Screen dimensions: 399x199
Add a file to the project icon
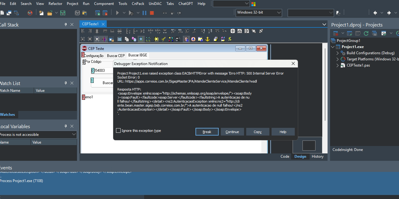[x=97, y=13]
